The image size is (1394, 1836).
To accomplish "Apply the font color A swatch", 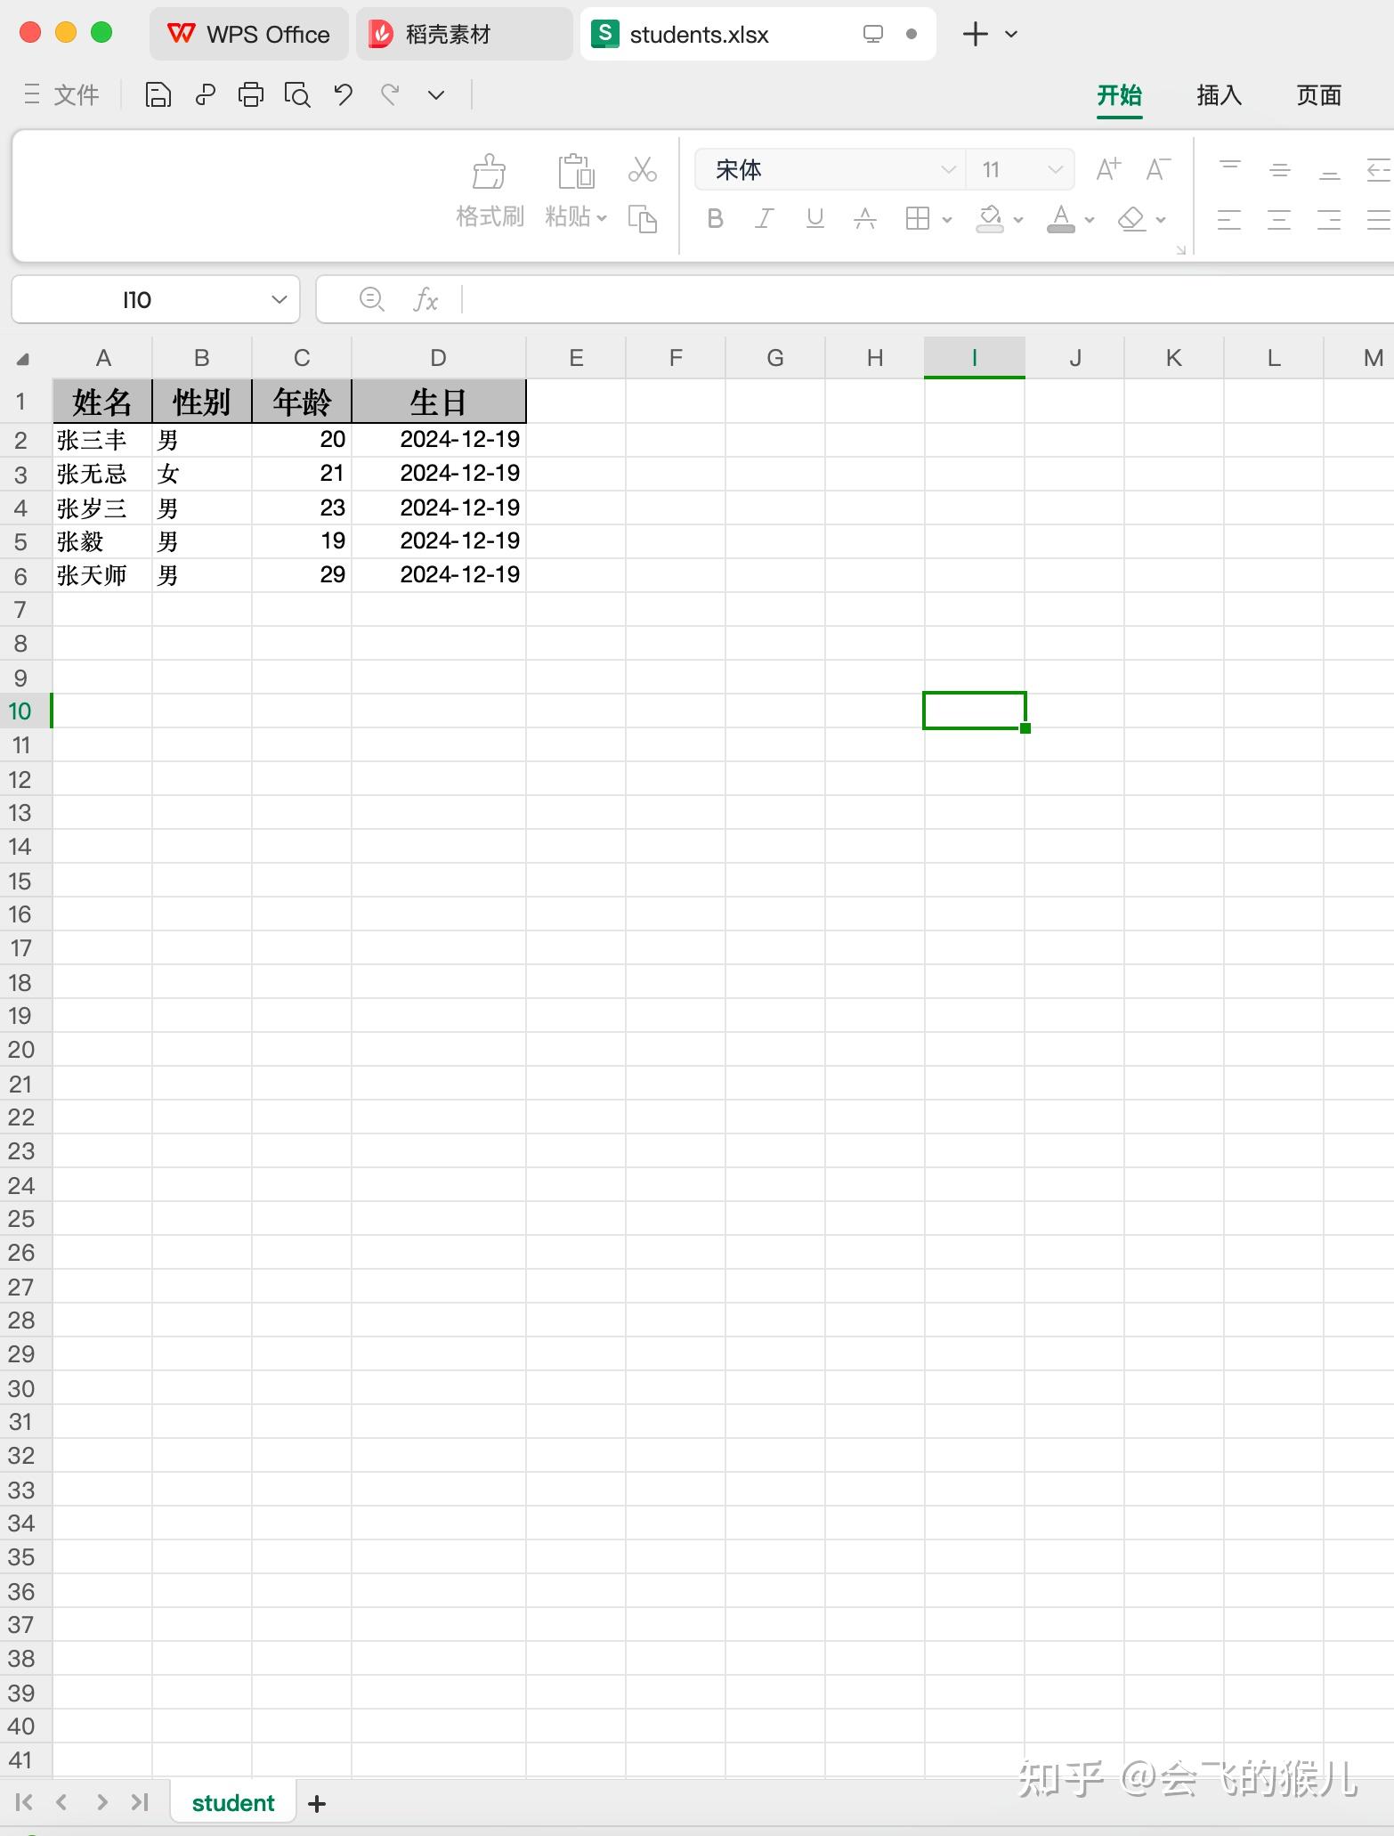I will click(x=1060, y=218).
